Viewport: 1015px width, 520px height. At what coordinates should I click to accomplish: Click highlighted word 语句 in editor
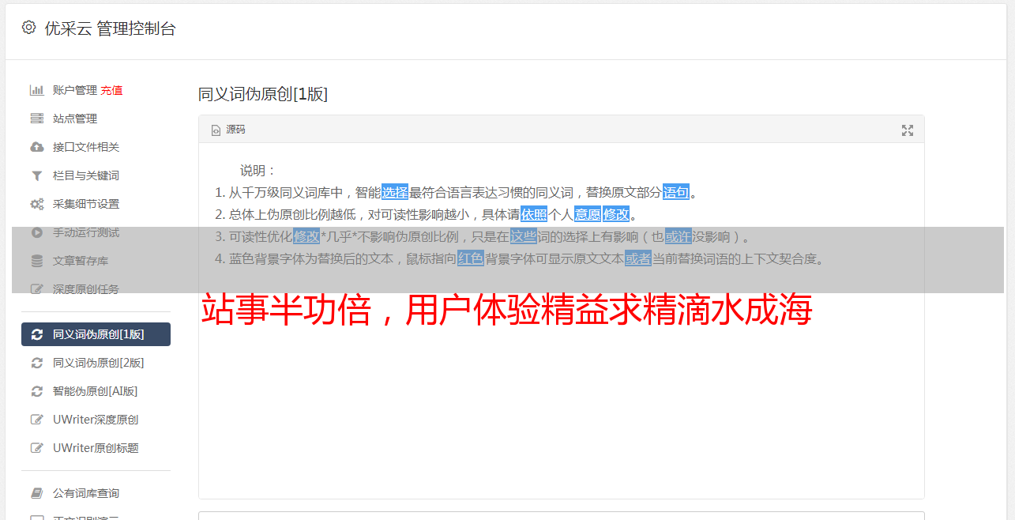click(676, 192)
